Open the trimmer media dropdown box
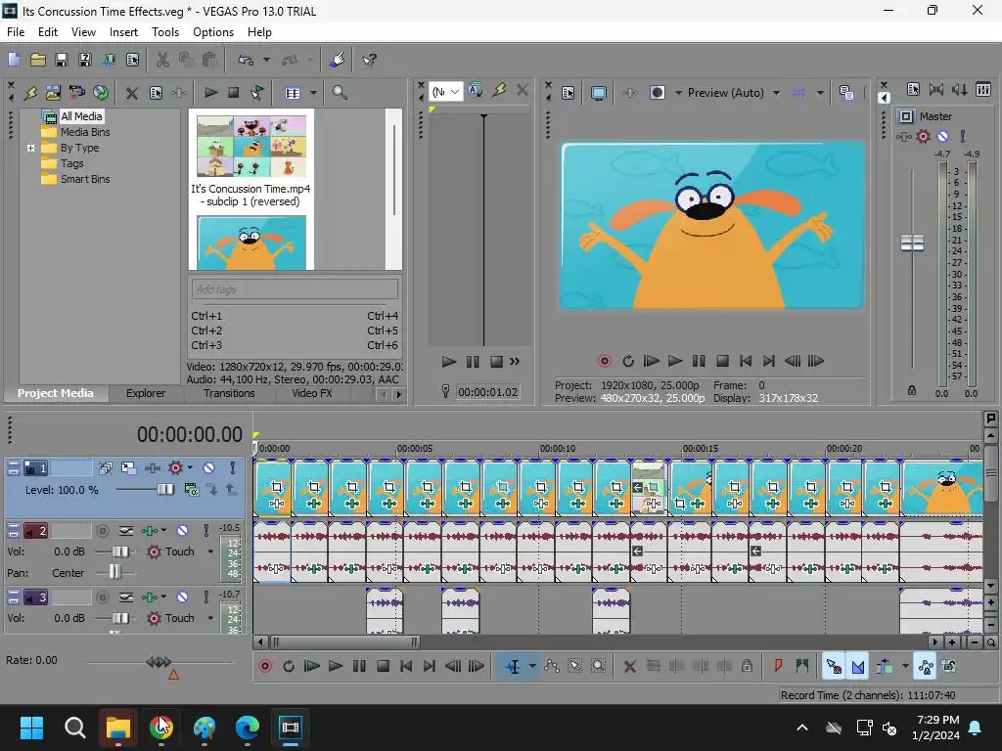Viewport: 1002px width, 751px height. click(445, 92)
